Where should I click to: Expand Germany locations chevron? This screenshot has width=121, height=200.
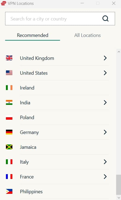click(x=105, y=132)
